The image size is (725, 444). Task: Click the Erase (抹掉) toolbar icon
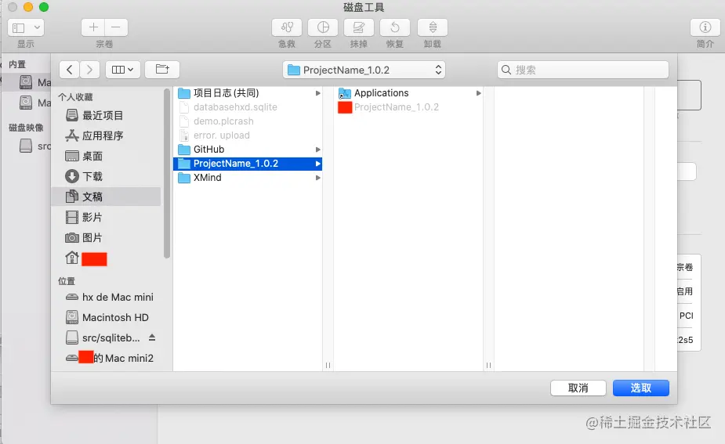358,27
